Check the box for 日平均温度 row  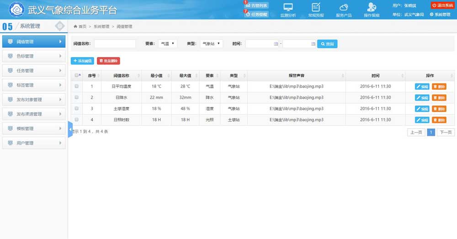pos(76,86)
